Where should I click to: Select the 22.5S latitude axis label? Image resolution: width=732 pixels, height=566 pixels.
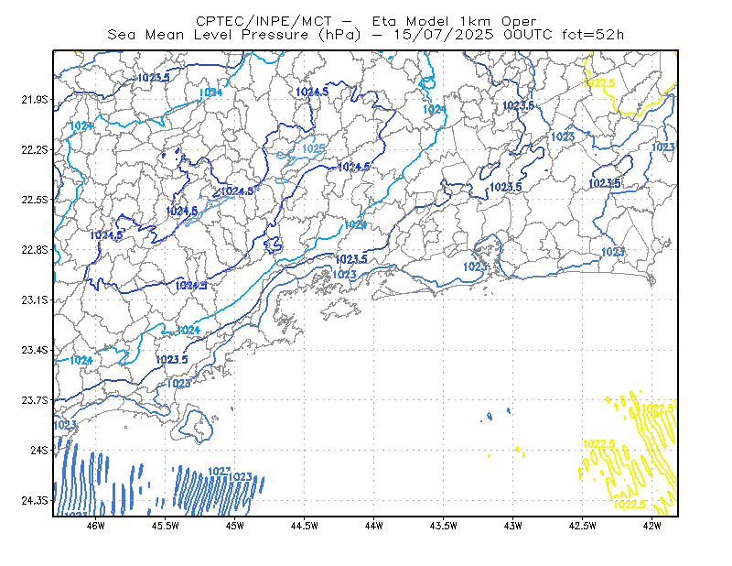[x=35, y=200]
